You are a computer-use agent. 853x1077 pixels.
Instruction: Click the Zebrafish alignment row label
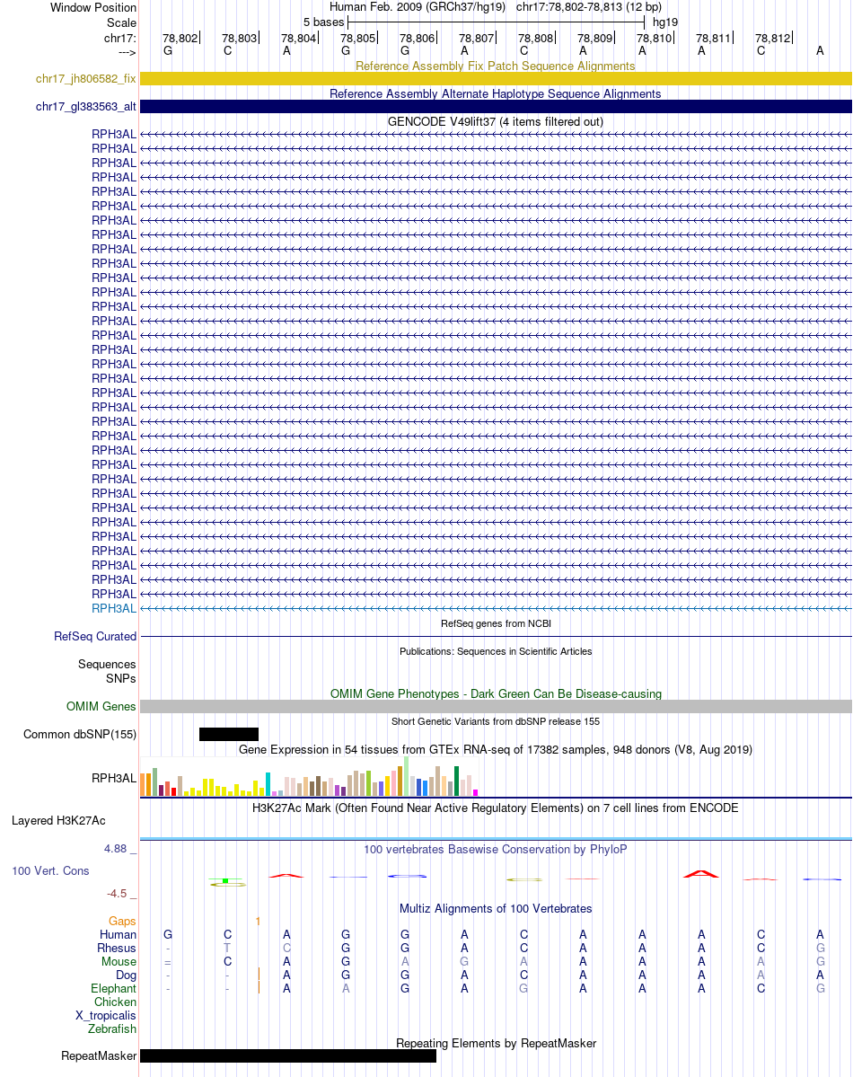[x=112, y=1028]
